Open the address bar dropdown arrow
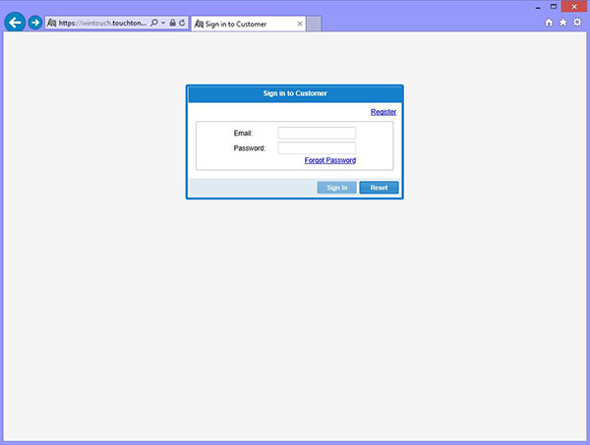Screen dimensions: 590x445 (163, 23)
